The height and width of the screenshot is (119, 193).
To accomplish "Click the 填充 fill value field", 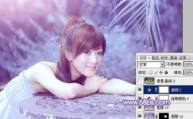I will coord(188,73).
